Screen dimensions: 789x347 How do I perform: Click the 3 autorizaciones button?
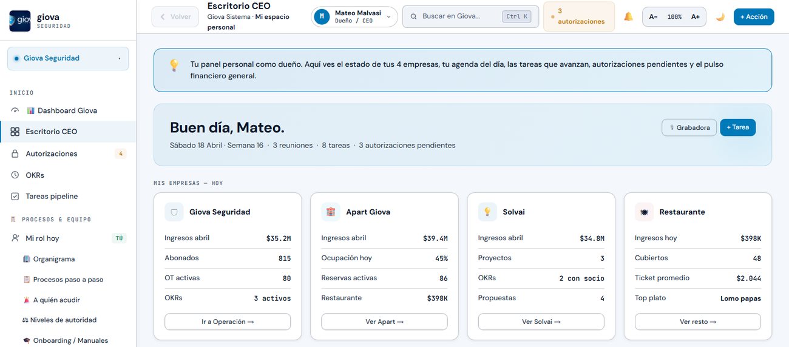[579, 16]
